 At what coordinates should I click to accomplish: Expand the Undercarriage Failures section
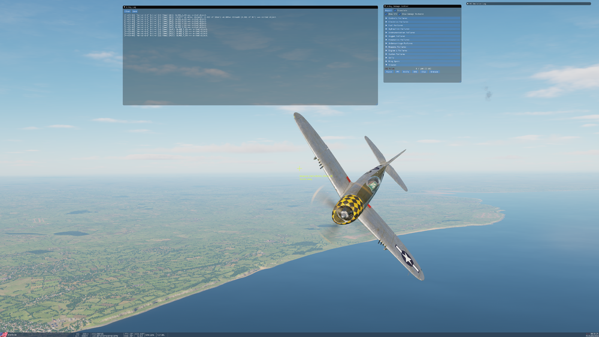pos(422,43)
